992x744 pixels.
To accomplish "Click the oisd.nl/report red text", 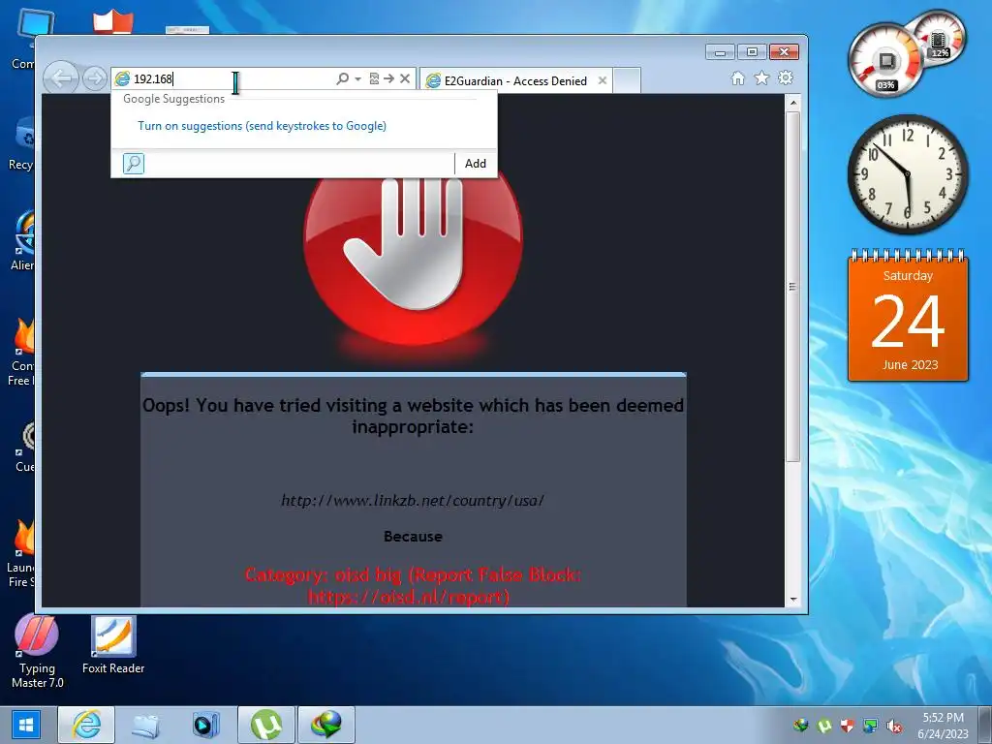I will point(409,597).
